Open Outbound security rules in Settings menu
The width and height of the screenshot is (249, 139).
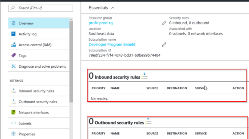38,102
